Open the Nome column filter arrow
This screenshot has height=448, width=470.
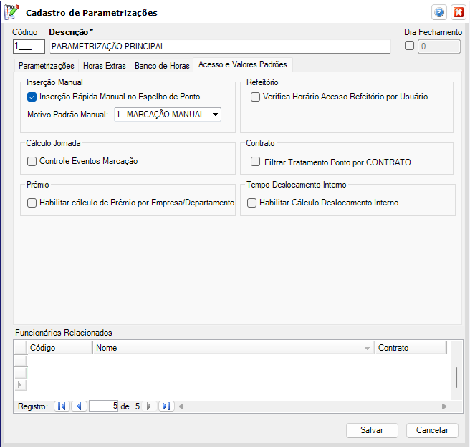tap(367, 348)
